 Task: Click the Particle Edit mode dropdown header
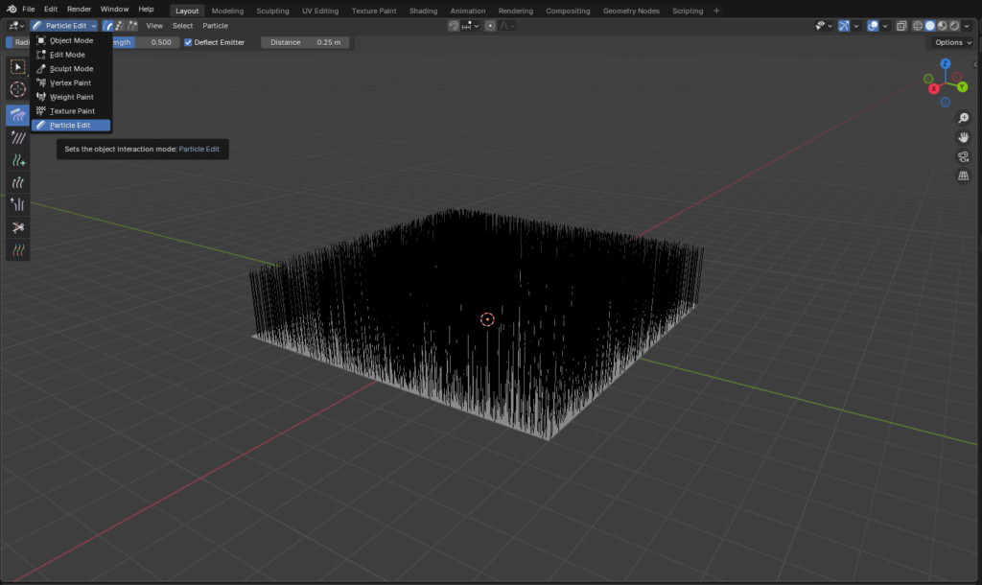tap(64, 26)
